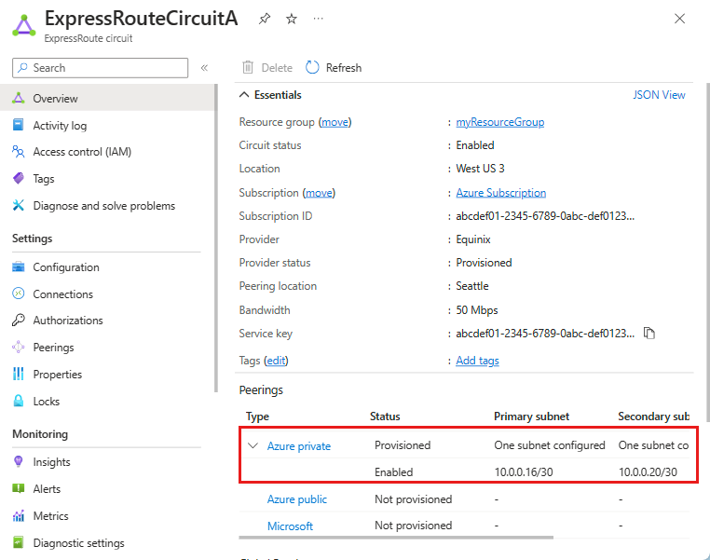Open the Locks settings page
Viewport: 710px width, 560px height.
point(46,402)
